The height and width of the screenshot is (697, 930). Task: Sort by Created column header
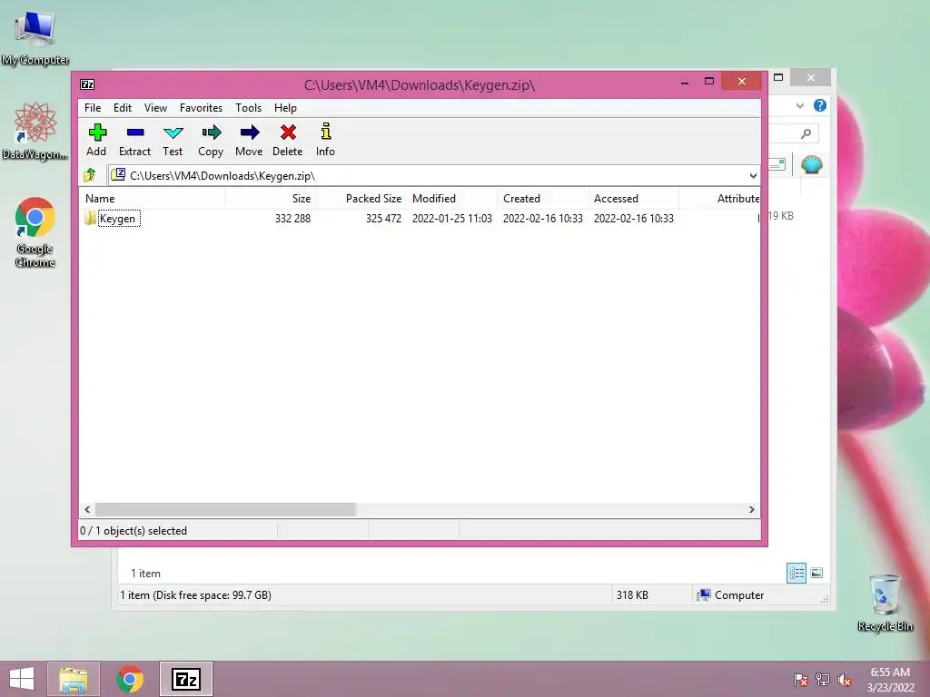(543, 199)
